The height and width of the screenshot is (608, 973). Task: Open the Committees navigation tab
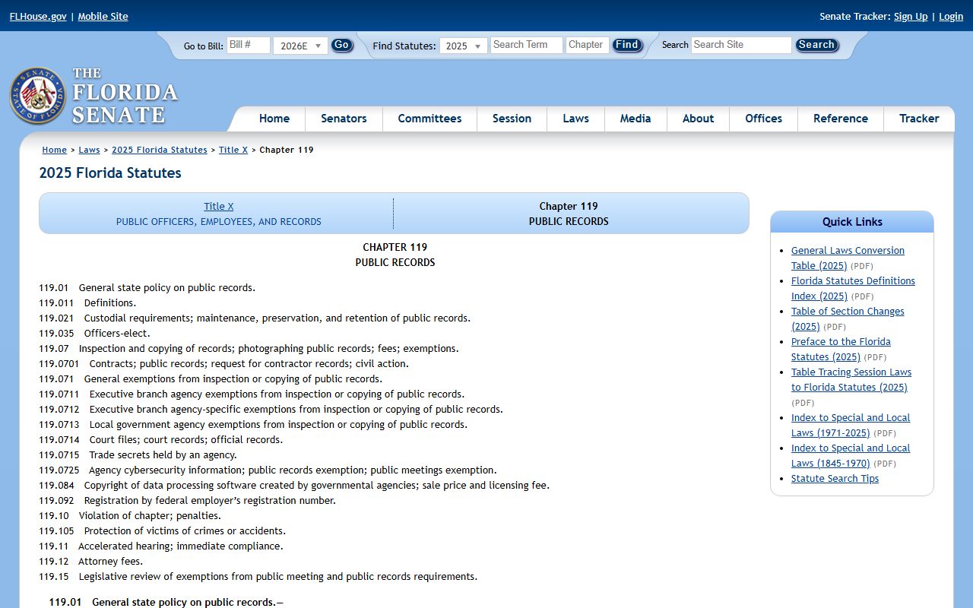click(429, 119)
